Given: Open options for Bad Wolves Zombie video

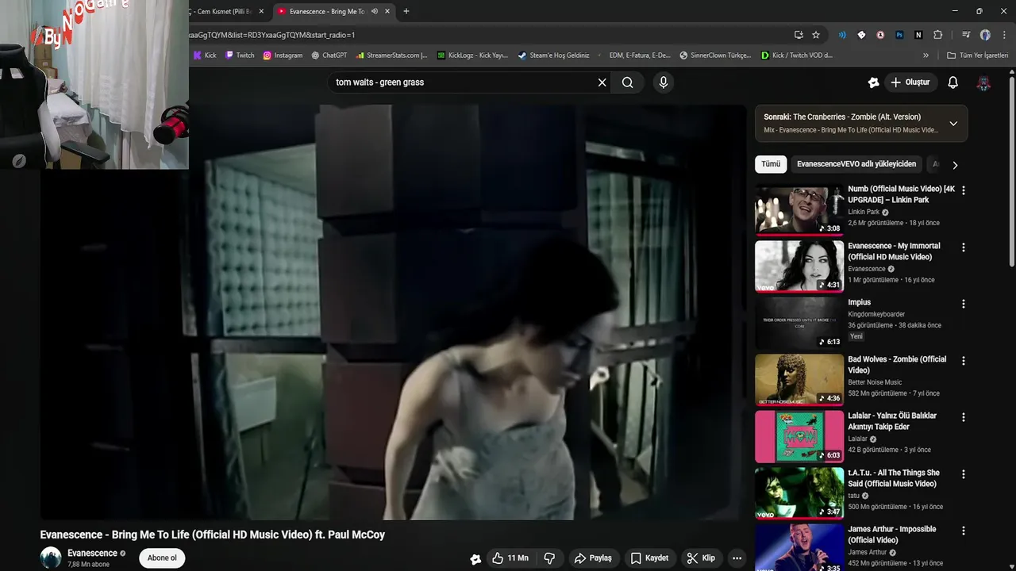Looking at the screenshot, I should [964, 361].
